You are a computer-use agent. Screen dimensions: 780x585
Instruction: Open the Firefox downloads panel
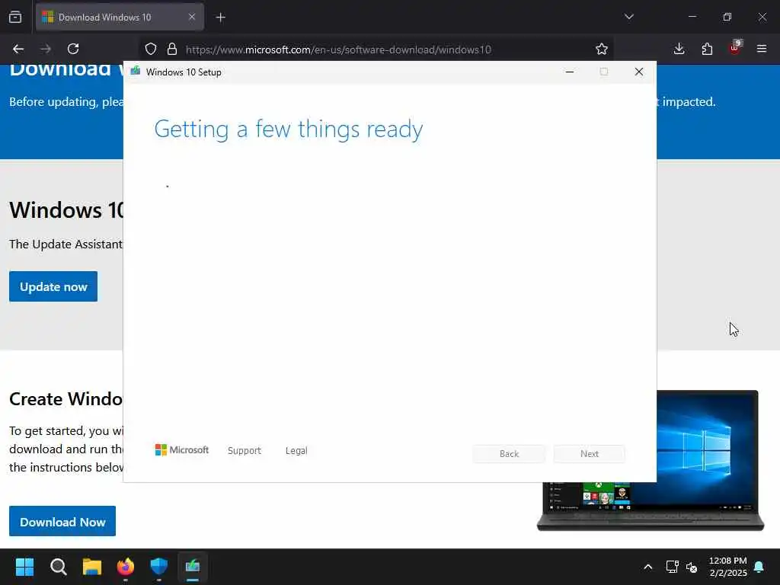(x=679, y=49)
